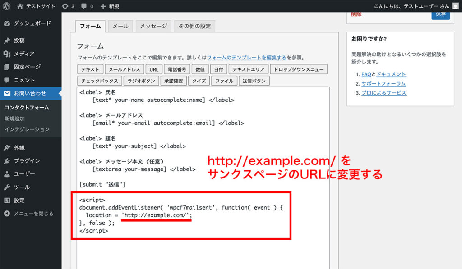Insert ラジオボタン form tag
The height and width of the screenshot is (269, 462).
pos(141,81)
